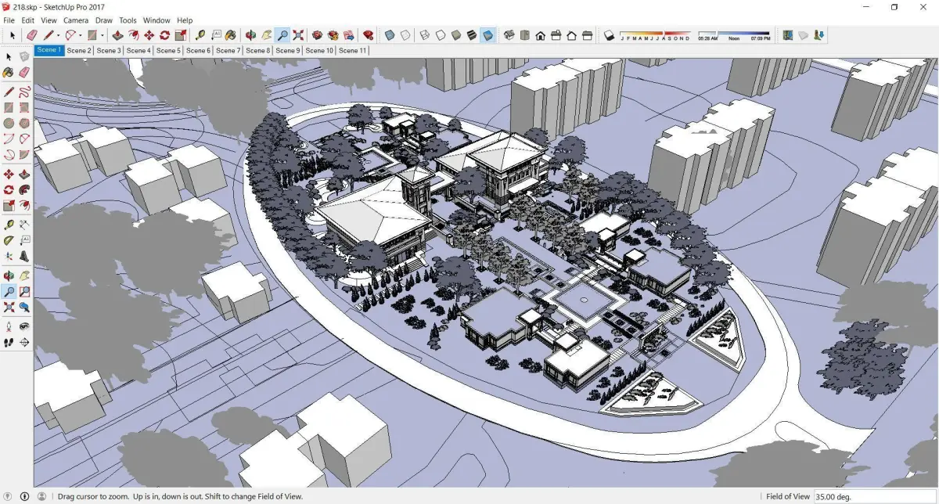Select the 3D Text tool
The width and height of the screenshot is (939, 504).
[24, 256]
